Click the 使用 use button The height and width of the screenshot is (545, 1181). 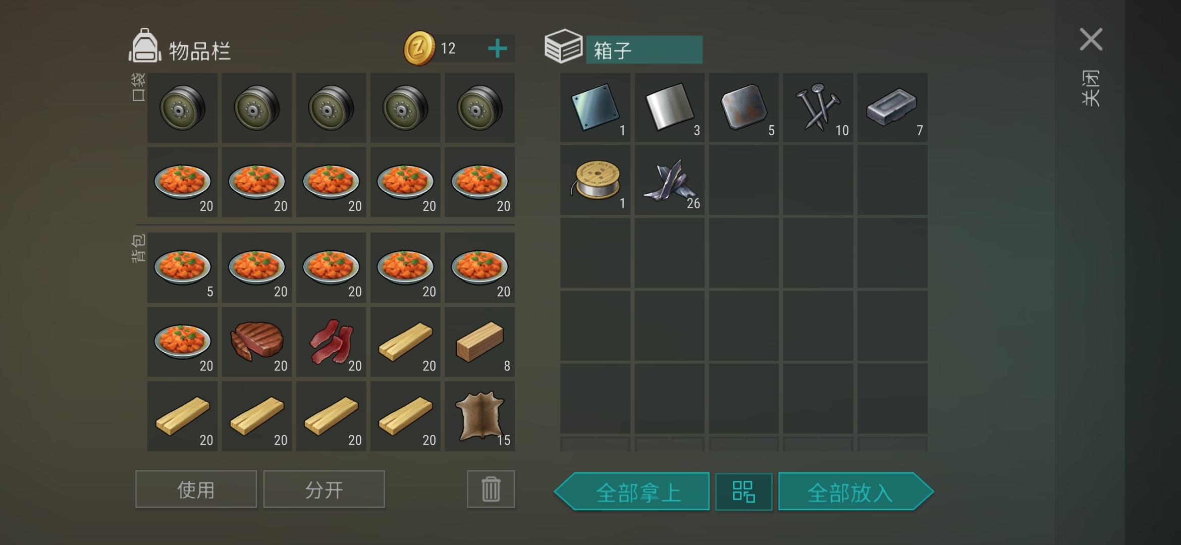pyautogui.click(x=196, y=489)
